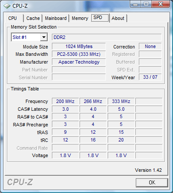Close the CPU-Z window
173x193 pixels.
[x=160, y=4]
